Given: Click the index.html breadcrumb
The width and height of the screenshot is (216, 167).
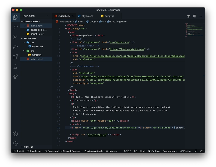Looking at the screenshot, I should point(64,22).
